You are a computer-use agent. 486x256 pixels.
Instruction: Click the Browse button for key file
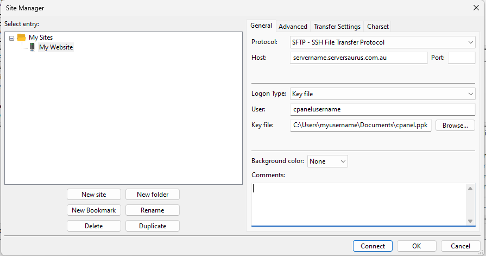pos(455,126)
